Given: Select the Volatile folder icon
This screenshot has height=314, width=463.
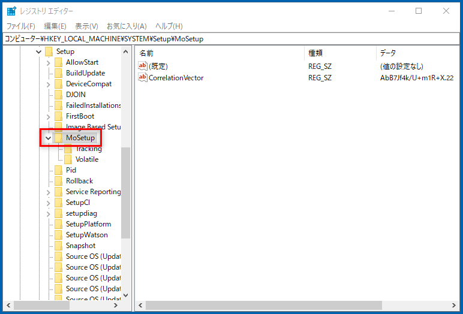Looking at the screenshot, I should tap(68, 159).
